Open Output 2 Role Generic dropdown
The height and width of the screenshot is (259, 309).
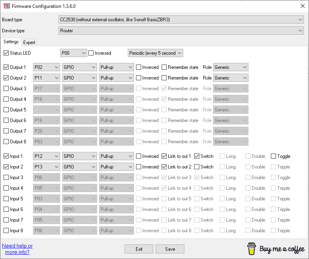click(230, 78)
